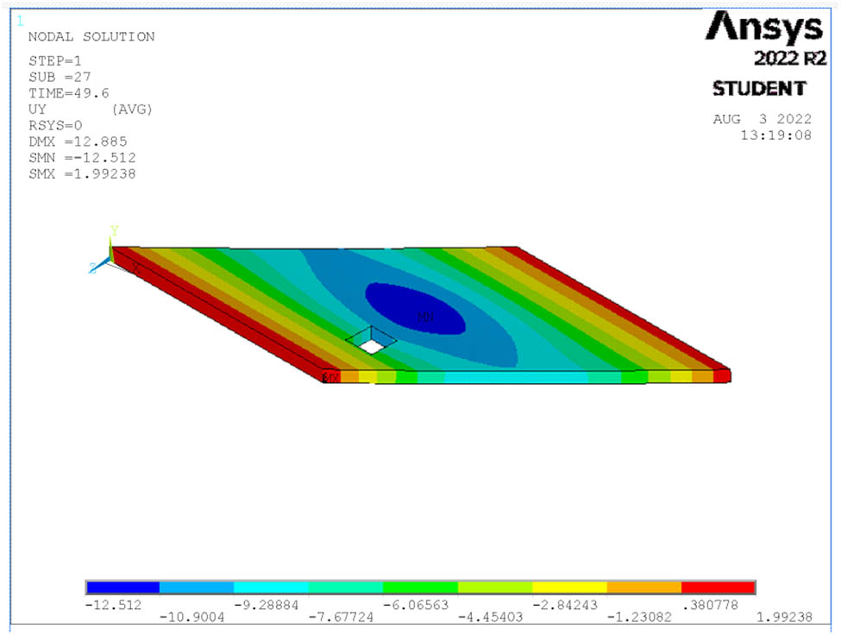Screen dimensions: 841x635
Task: Click the STUDENT license label
Action: click(759, 89)
